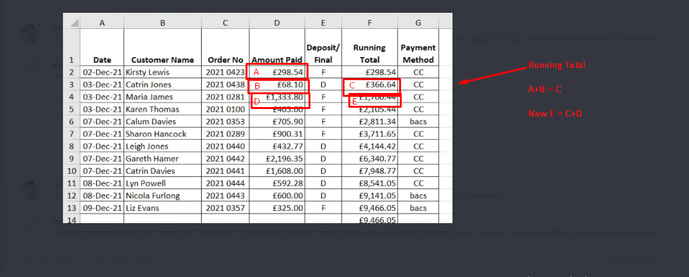
Task: Click the amount '£705.90'
Action: [x=277, y=121]
